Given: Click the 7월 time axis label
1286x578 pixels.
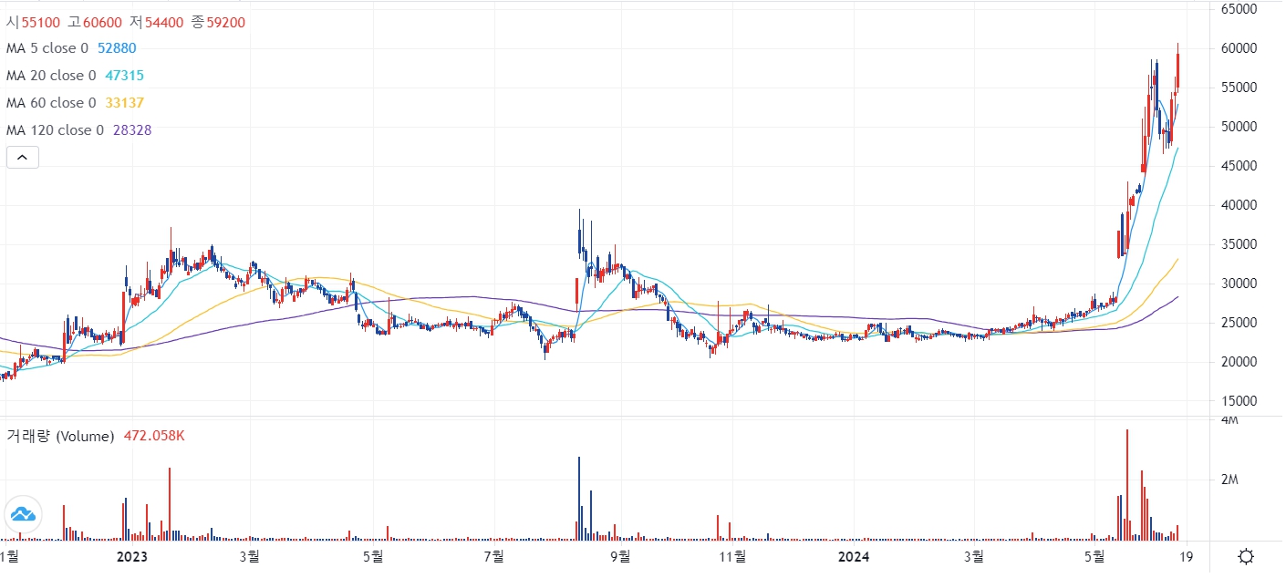Looking at the screenshot, I should pos(493,555).
